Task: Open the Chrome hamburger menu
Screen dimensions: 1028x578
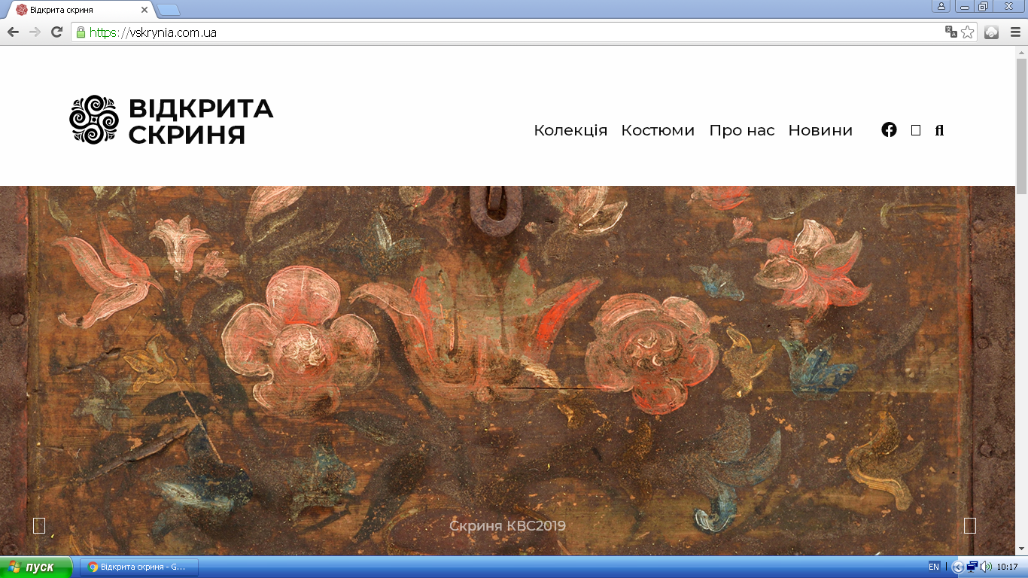Action: tap(1014, 32)
